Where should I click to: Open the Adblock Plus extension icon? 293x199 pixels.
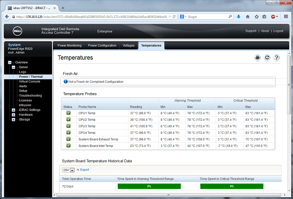point(273,17)
